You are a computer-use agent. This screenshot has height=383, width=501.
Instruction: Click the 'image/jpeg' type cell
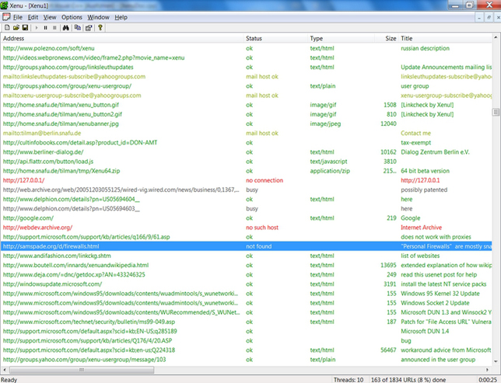[x=325, y=124]
